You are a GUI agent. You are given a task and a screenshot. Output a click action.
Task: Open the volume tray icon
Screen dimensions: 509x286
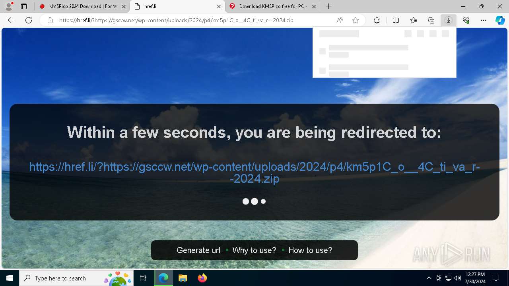click(x=458, y=278)
